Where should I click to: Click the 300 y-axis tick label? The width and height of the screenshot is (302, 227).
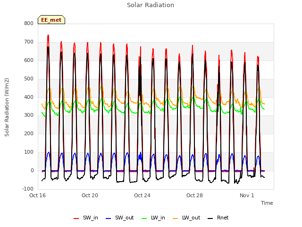pyautogui.click(x=29, y=115)
